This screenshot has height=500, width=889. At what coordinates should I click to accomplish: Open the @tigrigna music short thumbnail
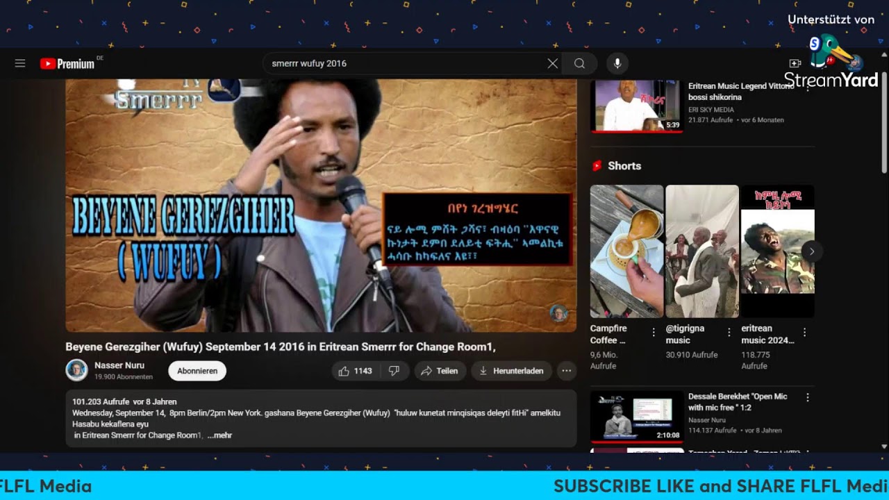click(702, 251)
